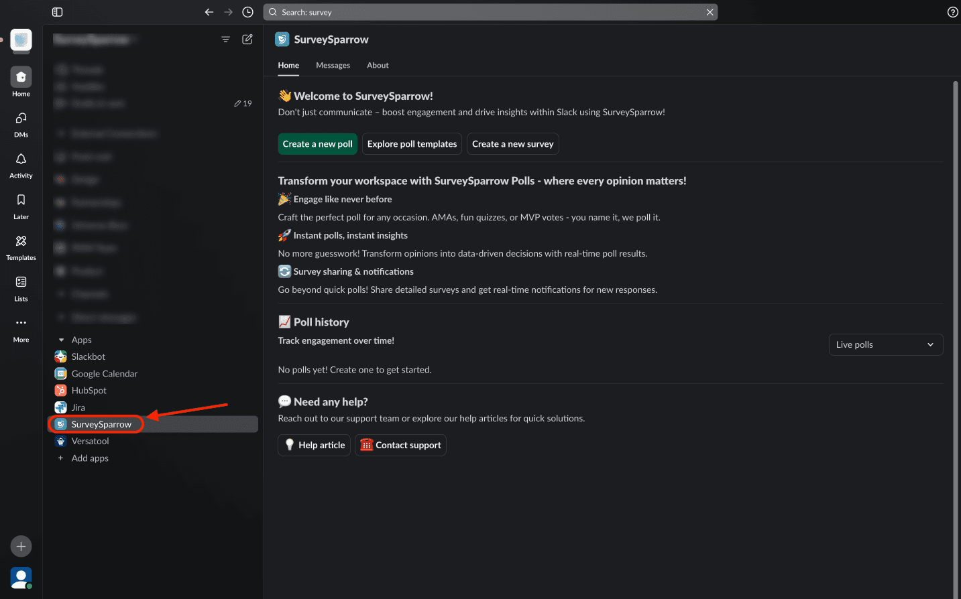961x599 pixels.
Task: Click the help question mark icon
Action: 952,12
